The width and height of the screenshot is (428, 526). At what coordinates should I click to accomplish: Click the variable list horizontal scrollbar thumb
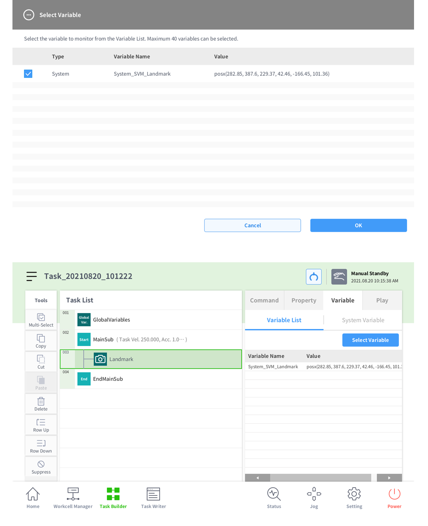pos(320,478)
